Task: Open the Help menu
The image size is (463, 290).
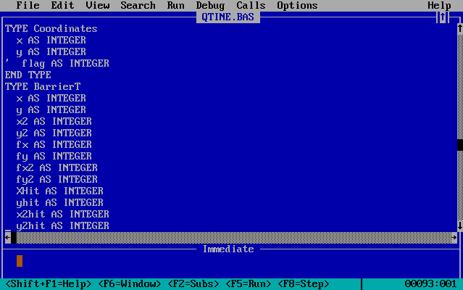Action: pos(439,5)
